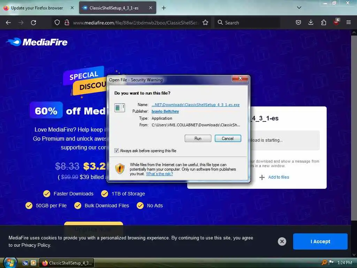
Task: Uncheck Always ask before opening this file
Action: pyautogui.click(x=116, y=151)
